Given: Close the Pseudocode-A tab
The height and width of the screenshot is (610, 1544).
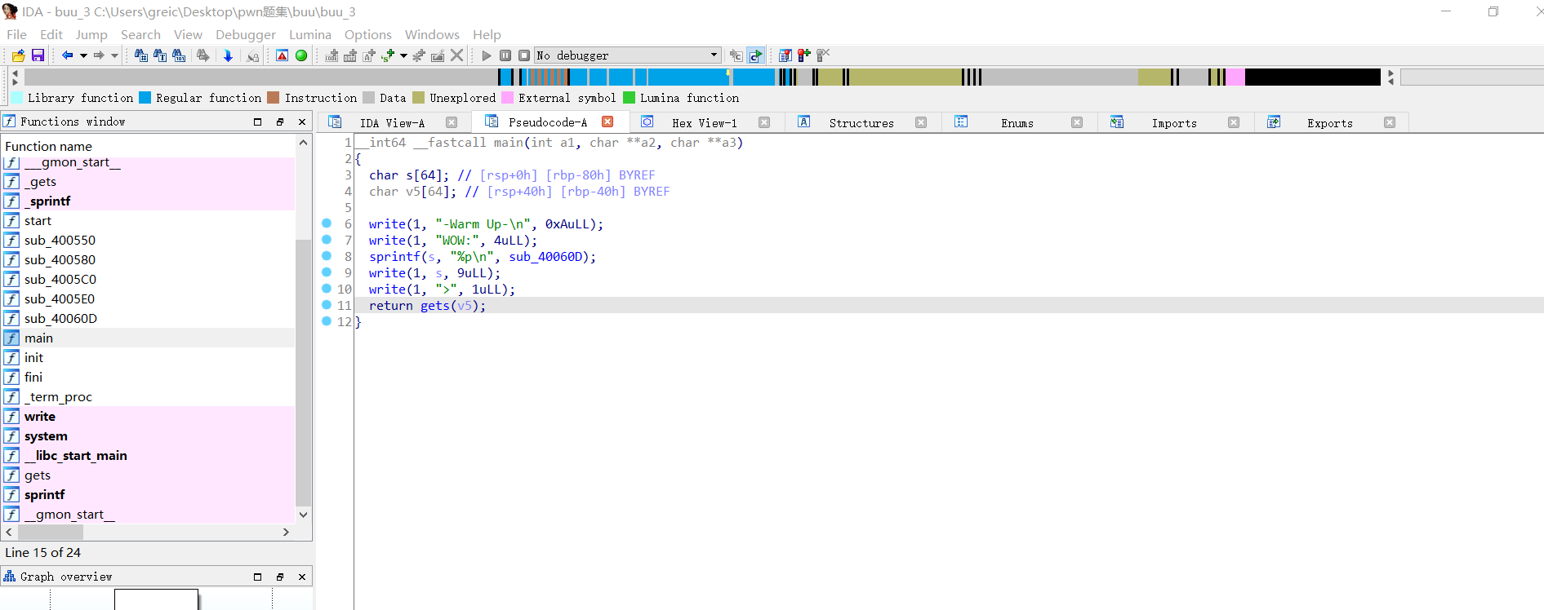Looking at the screenshot, I should (x=607, y=122).
